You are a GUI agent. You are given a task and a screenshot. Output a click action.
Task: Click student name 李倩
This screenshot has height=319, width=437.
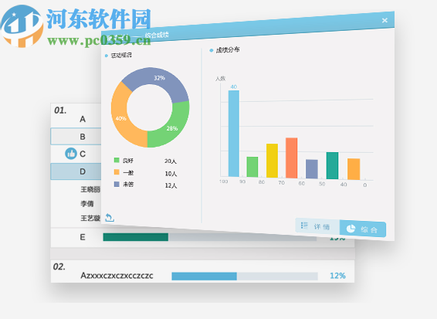[87, 204]
